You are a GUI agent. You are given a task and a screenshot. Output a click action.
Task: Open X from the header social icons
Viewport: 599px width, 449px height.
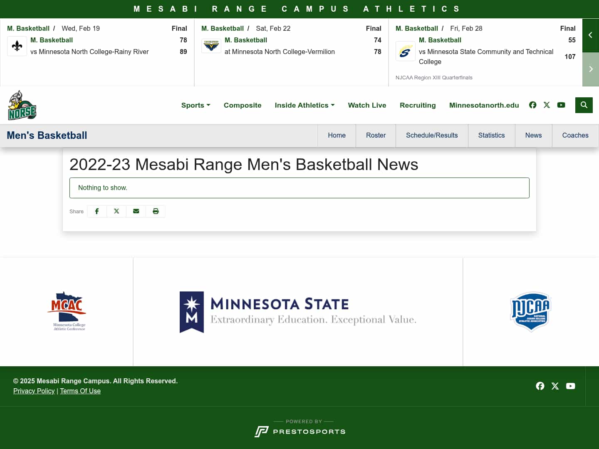[x=547, y=105]
